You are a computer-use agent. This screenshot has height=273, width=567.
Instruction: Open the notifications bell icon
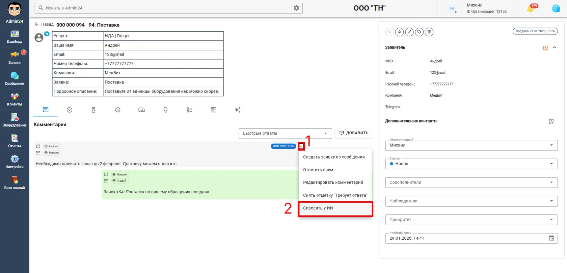pyautogui.click(x=530, y=9)
